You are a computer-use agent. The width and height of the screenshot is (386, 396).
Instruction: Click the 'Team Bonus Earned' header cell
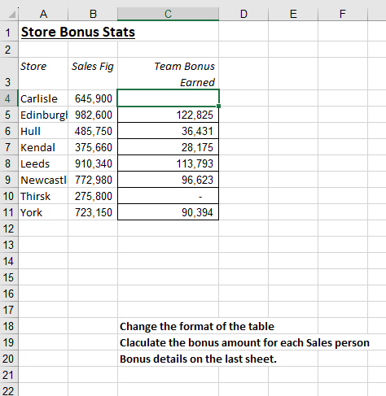click(x=168, y=73)
